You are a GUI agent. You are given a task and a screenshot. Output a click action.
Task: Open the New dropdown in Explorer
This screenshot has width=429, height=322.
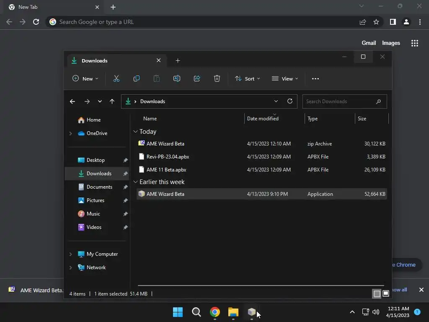tap(85, 79)
